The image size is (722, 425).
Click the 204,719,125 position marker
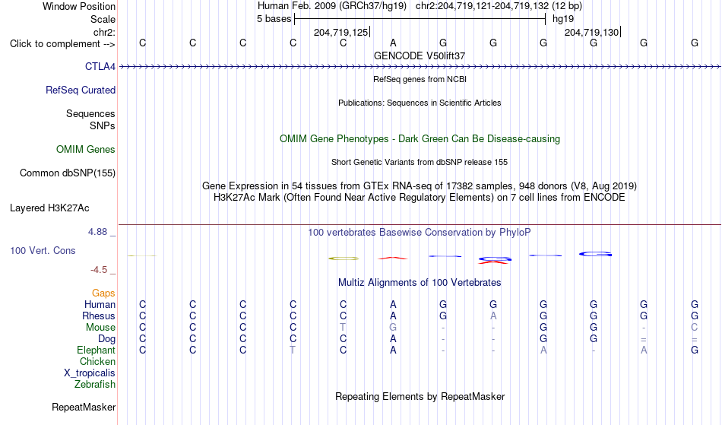(x=341, y=32)
